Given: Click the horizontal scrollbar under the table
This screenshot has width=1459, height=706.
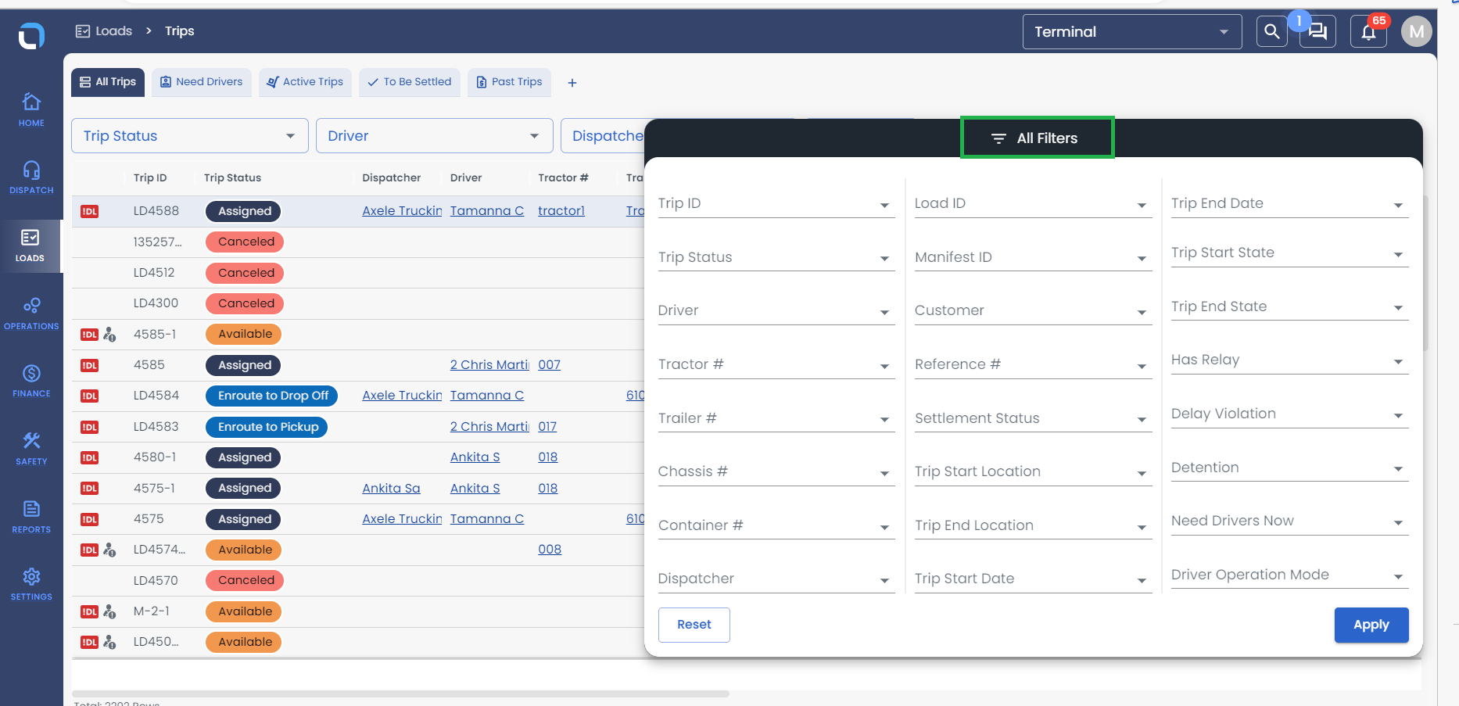Looking at the screenshot, I should [x=400, y=693].
